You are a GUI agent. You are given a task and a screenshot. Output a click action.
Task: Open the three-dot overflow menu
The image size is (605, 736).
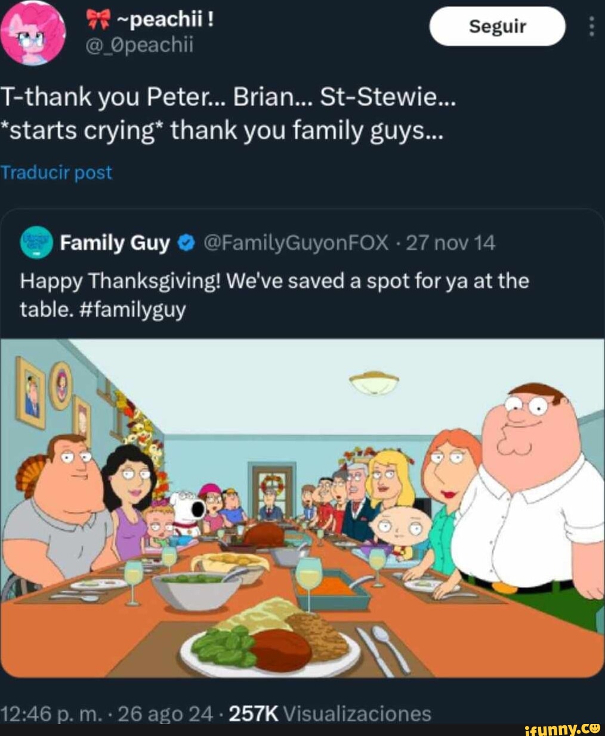tap(592, 25)
